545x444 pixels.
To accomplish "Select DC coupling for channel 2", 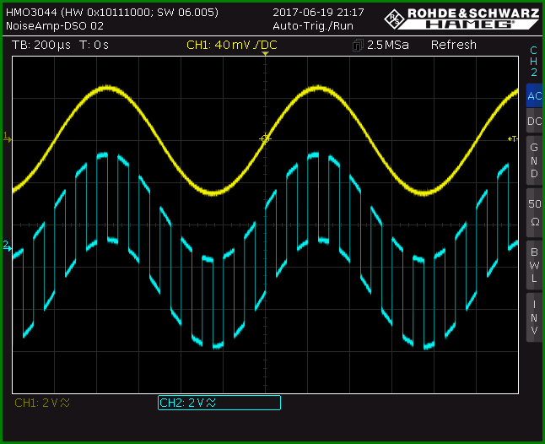I will click(x=534, y=121).
